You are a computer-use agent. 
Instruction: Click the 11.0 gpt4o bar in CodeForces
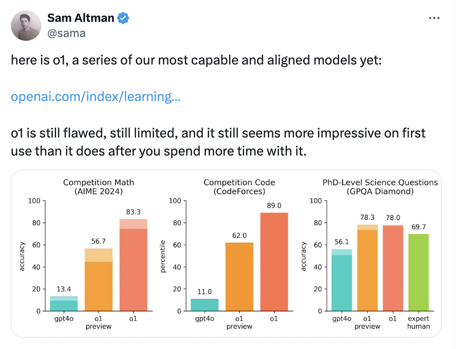(x=204, y=305)
